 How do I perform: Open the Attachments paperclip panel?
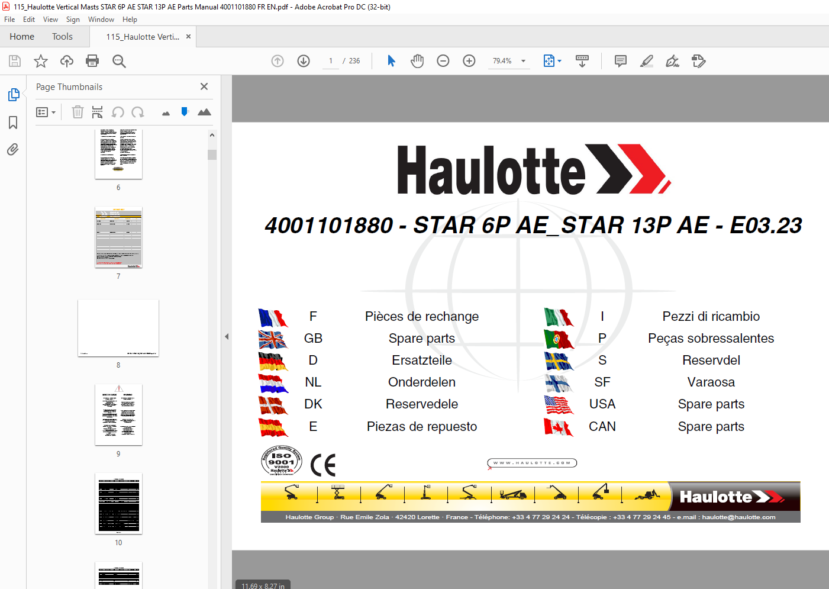tap(13, 149)
